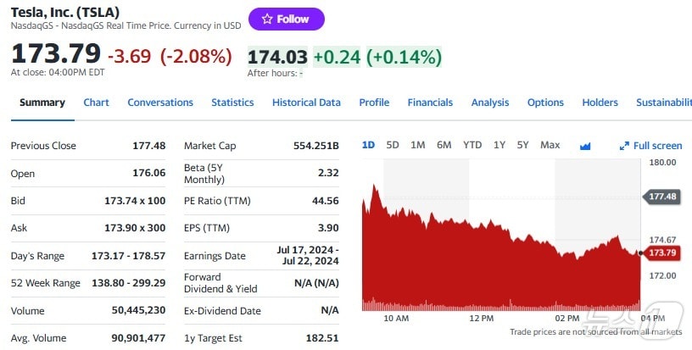Open the Full screen chart view
The height and width of the screenshot is (350, 692).
point(650,146)
